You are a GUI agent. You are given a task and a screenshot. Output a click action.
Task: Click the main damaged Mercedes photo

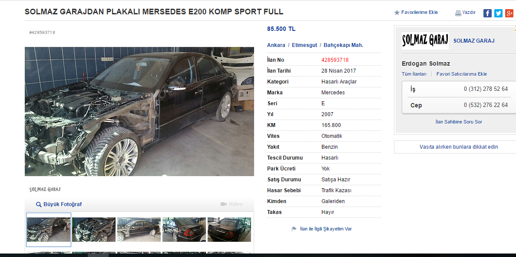pos(139,111)
